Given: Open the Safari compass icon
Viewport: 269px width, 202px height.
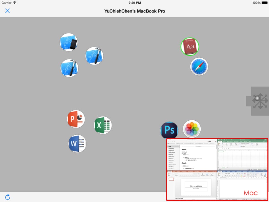Looking at the screenshot, I should pos(199,66).
